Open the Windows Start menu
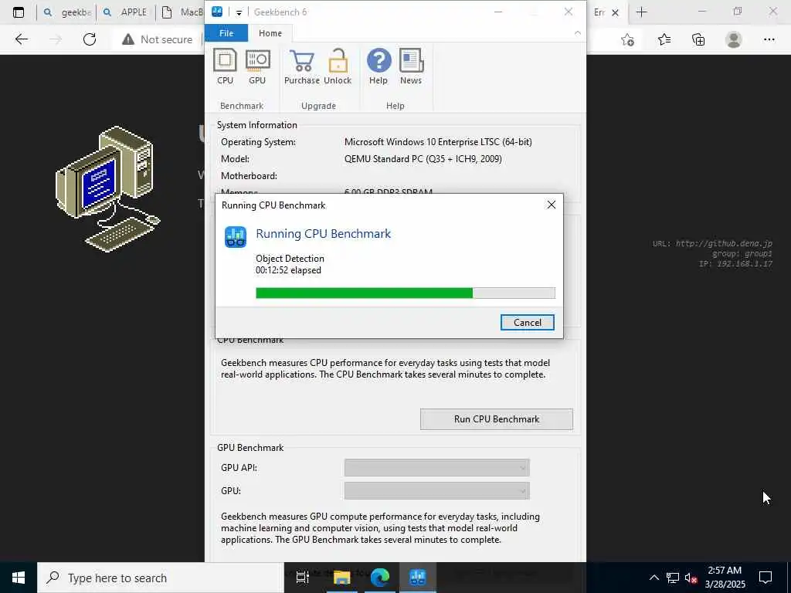Image resolution: width=791 pixels, height=593 pixels. 19,578
